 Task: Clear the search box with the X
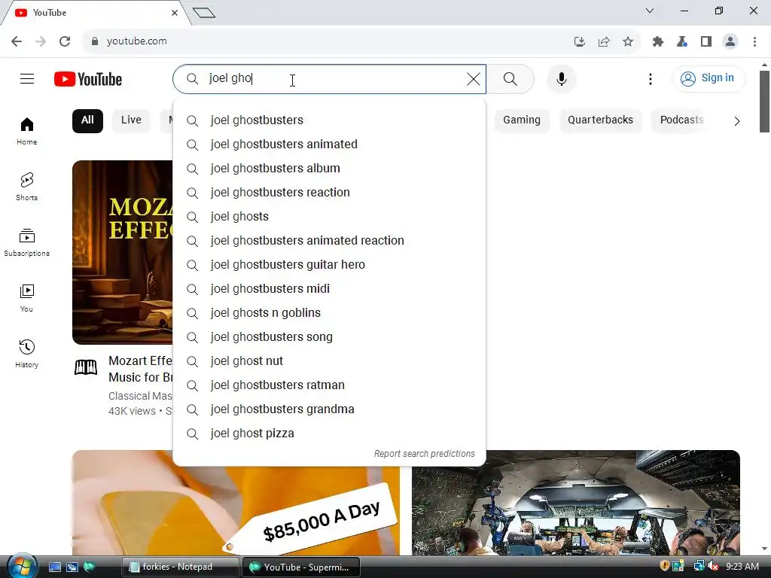click(473, 78)
